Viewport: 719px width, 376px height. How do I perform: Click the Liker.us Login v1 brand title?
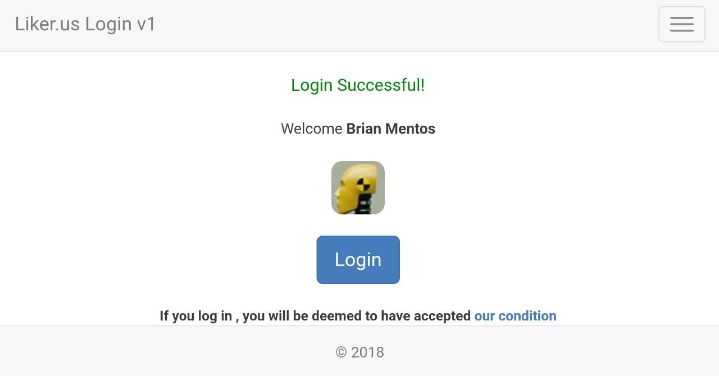point(85,25)
